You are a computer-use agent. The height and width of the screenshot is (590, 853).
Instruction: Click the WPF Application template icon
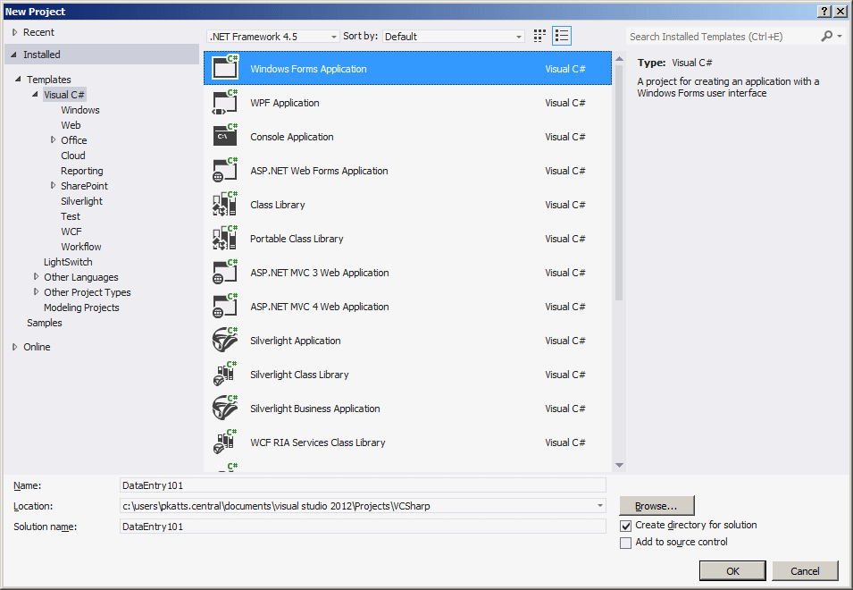click(225, 102)
